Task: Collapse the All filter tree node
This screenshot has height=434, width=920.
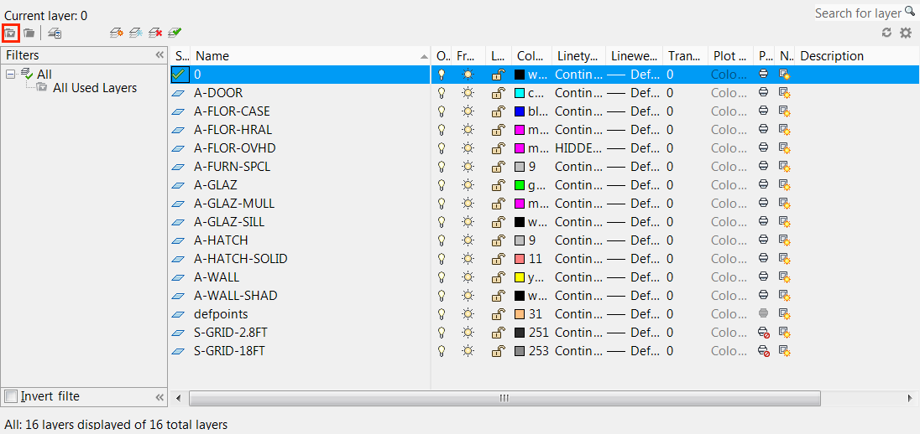Action: click(10, 75)
